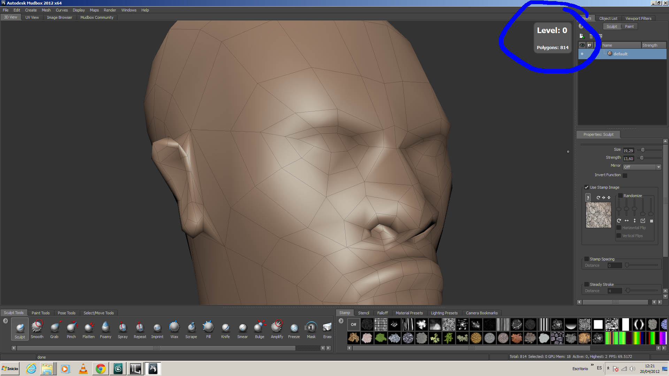The image size is (669, 376).
Task: Activate the Wax sculpt tool
Action: click(x=174, y=329)
